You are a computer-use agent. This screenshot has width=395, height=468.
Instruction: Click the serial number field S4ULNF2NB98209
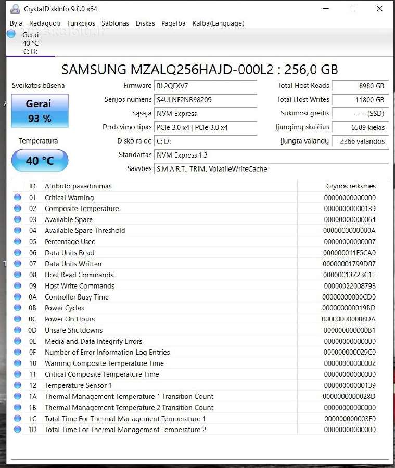pyautogui.click(x=206, y=100)
